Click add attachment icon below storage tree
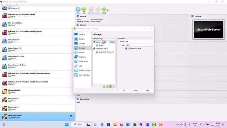This screenshot has width=227, height=128. coord(110,87)
